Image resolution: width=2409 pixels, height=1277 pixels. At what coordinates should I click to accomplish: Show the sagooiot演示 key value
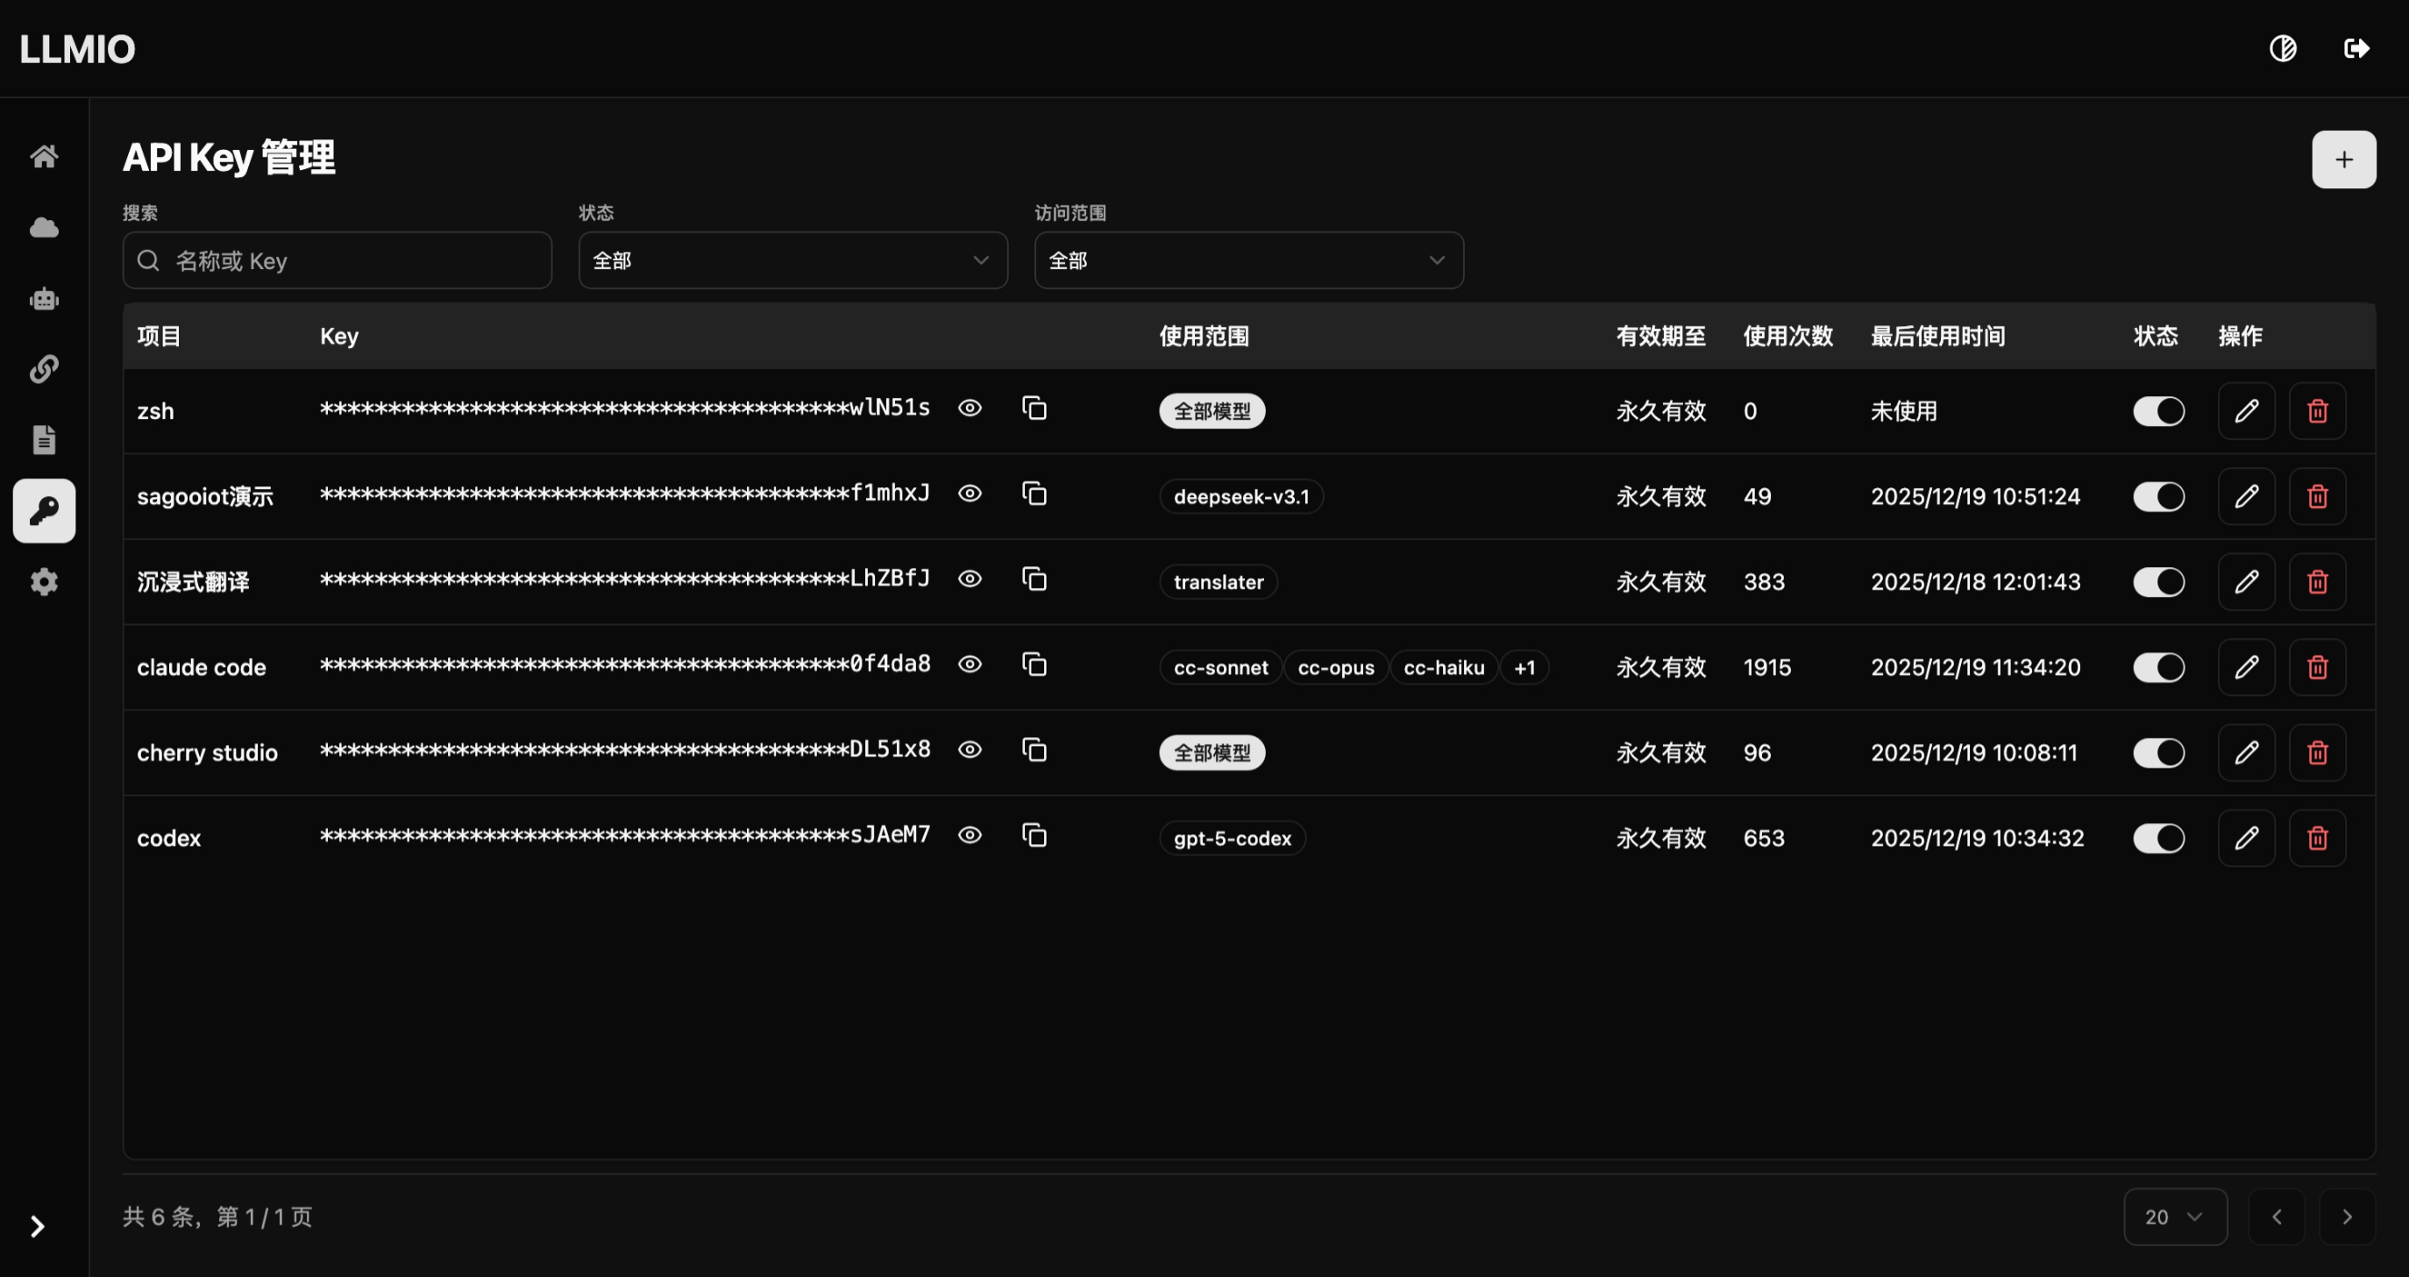(x=970, y=493)
